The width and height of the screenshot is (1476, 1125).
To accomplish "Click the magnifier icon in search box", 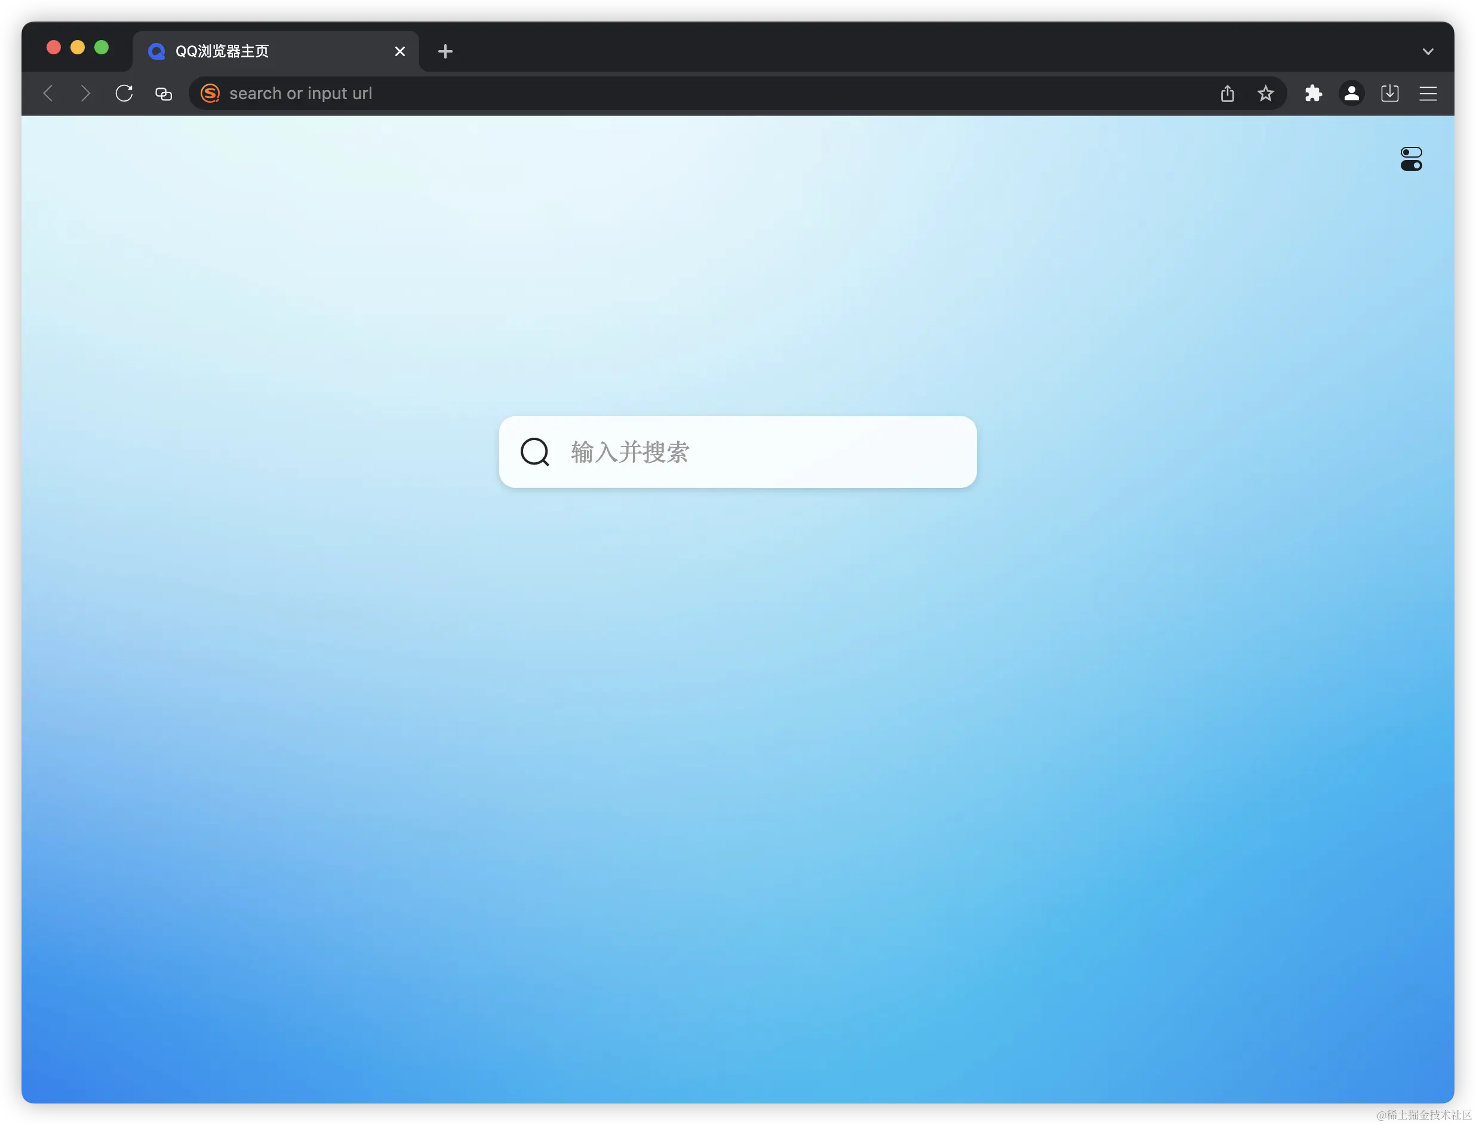I will point(535,452).
